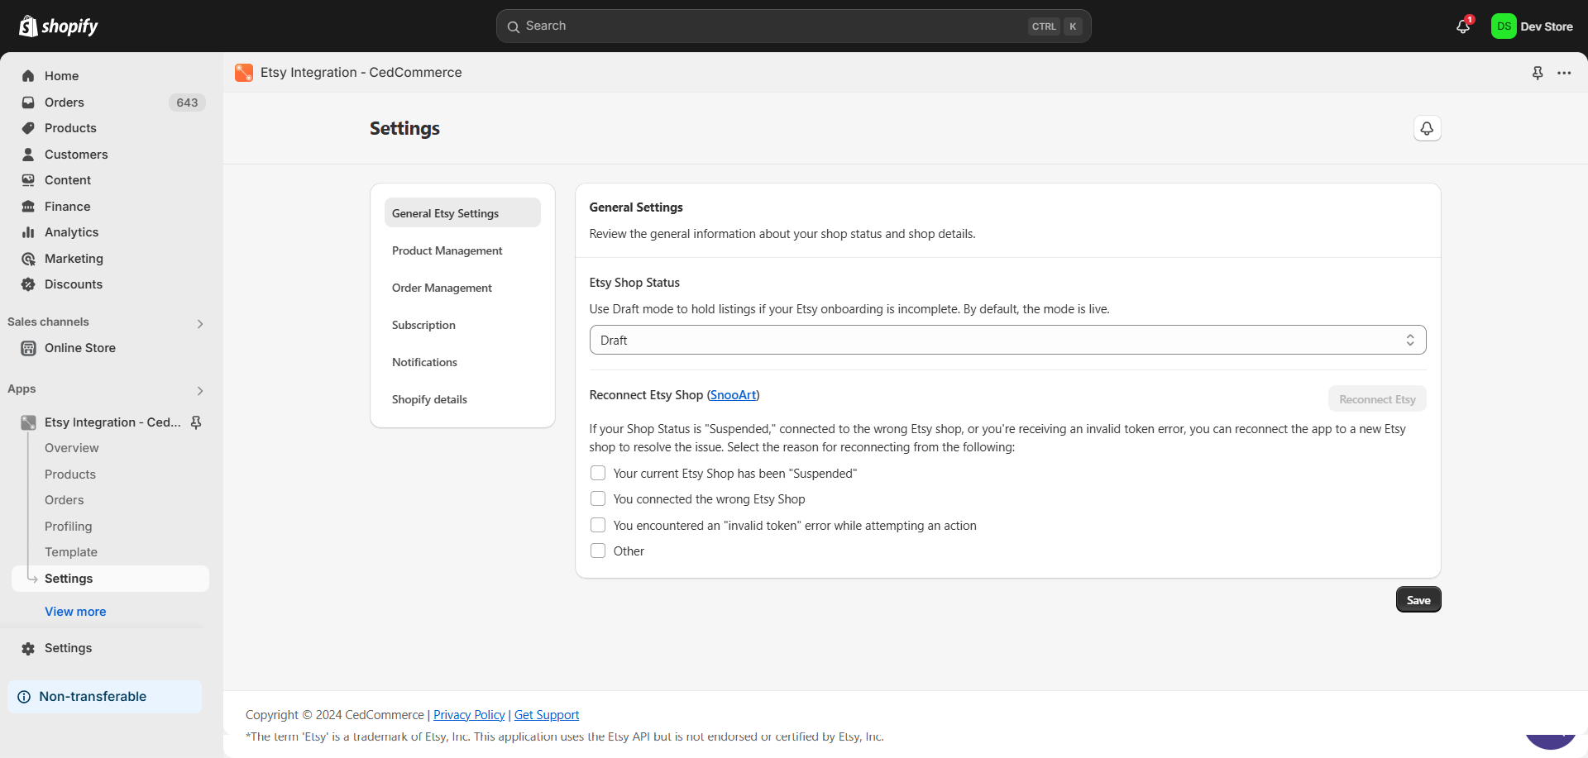
Task: Select the Orders inbox icon in sidebar
Action: point(28,102)
